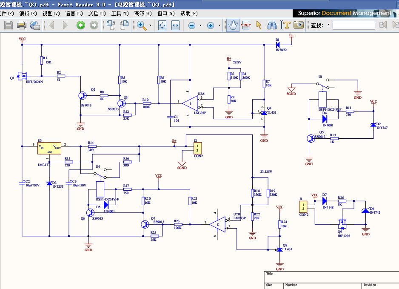Expand the magnifier zoom tool dropdown arrow
The image size is (399, 289).
pos(151,25)
